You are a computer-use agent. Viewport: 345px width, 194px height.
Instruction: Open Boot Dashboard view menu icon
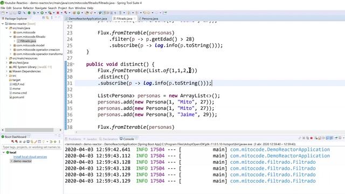59,142
